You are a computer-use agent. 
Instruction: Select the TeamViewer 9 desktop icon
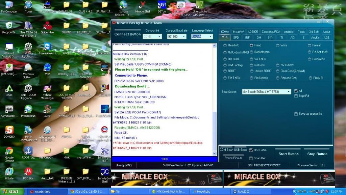47,49
